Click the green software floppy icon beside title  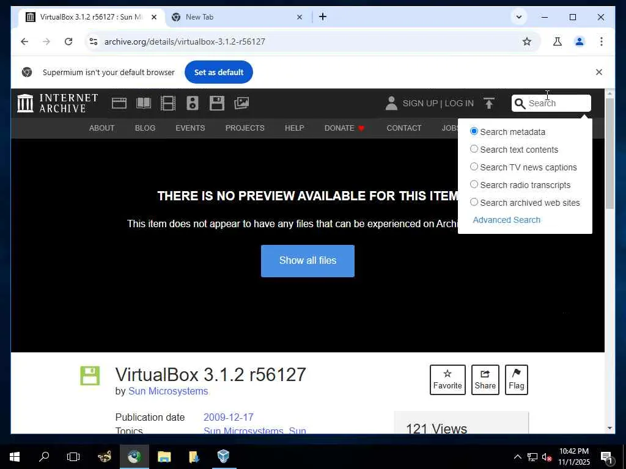(90, 376)
